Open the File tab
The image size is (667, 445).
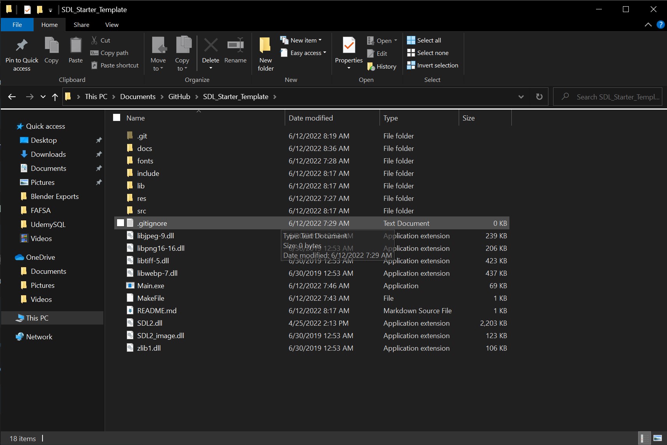[x=17, y=25]
